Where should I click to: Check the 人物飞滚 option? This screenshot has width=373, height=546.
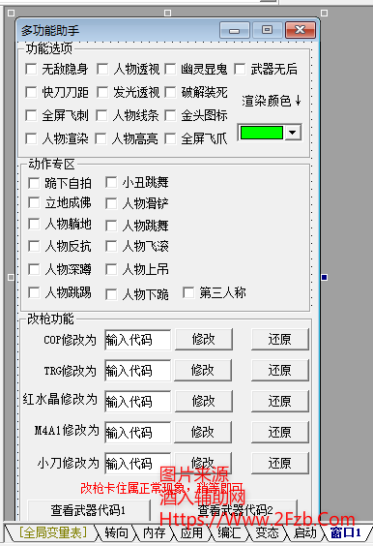click(111, 246)
